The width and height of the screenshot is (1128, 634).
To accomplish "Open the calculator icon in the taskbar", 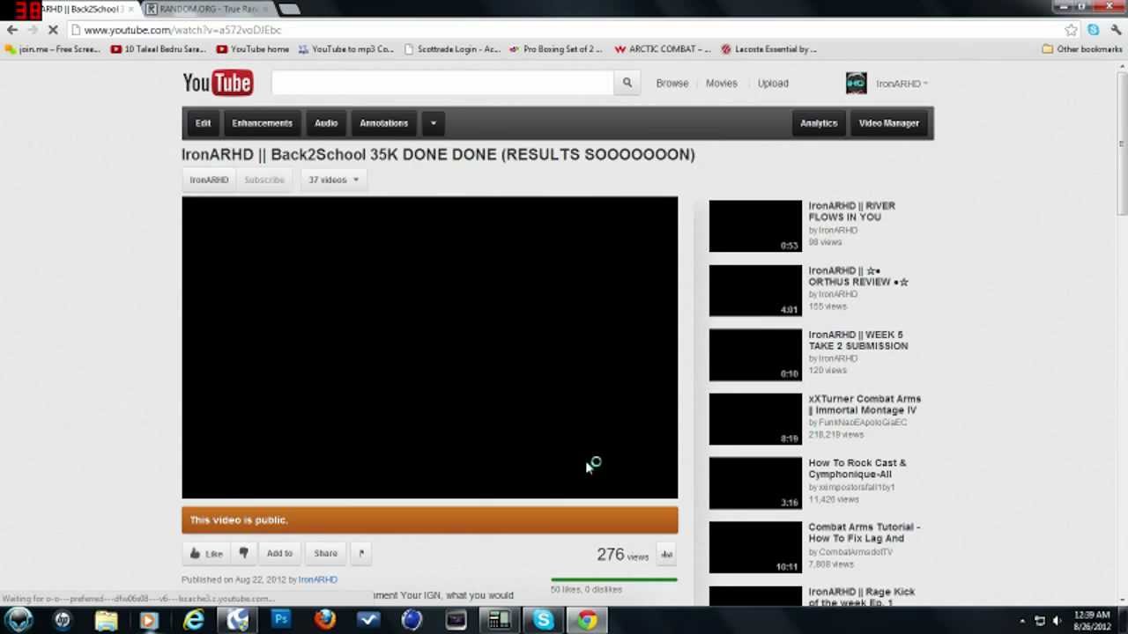I will click(x=500, y=620).
